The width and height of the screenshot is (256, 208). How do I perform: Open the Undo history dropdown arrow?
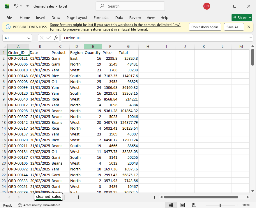pyautogui.click(x=21, y=6)
